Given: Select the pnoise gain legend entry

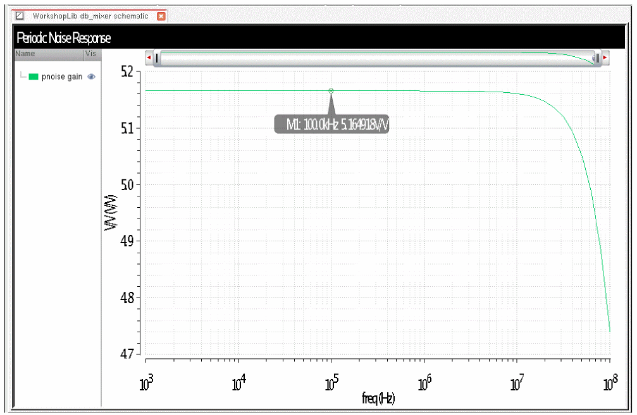Looking at the screenshot, I should [62, 76].
